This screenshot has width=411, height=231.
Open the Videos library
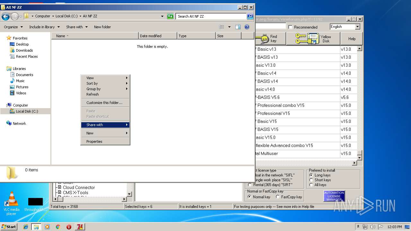coord(21,93)
